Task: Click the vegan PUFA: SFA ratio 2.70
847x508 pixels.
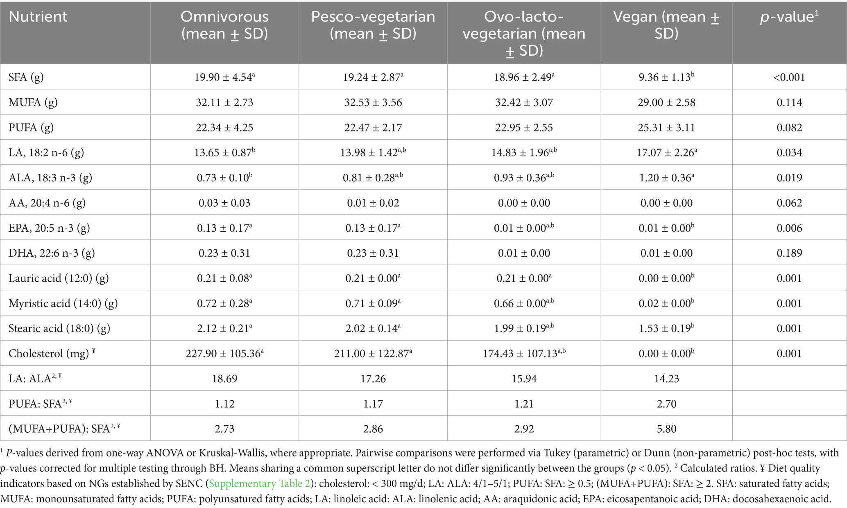Action: [666, 404]
